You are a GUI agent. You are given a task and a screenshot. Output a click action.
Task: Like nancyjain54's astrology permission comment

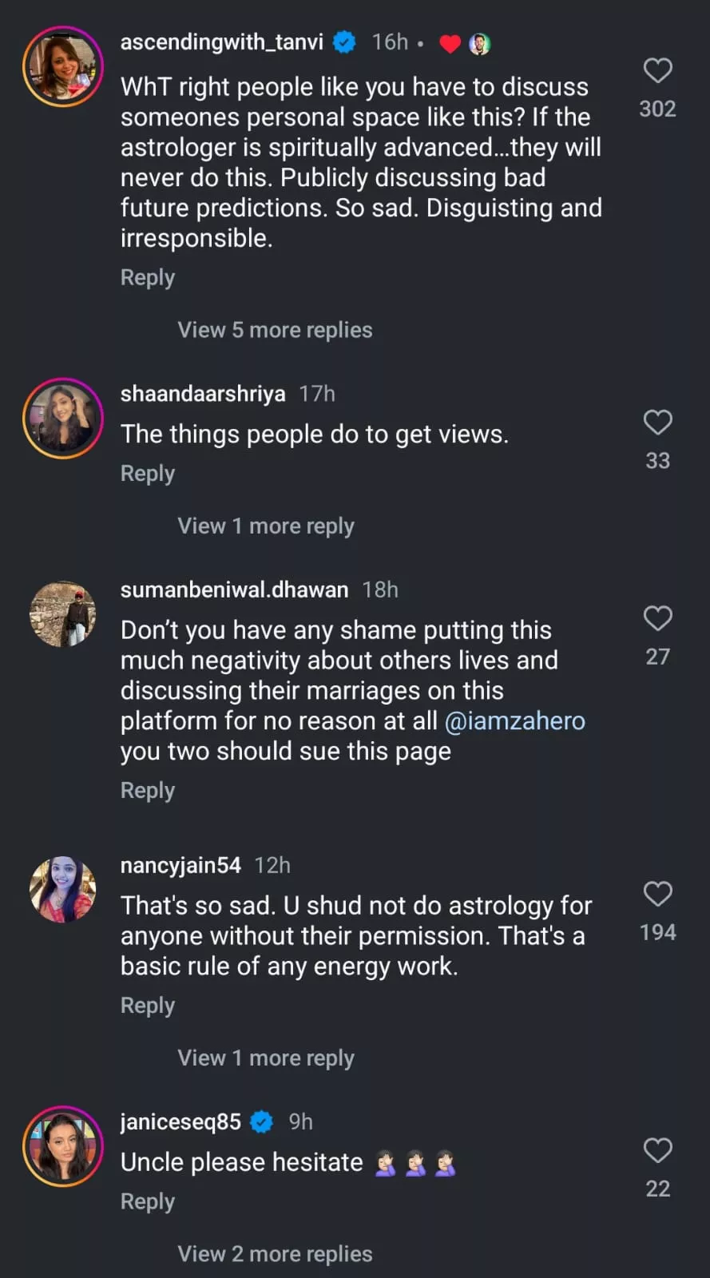click(657, 894)
